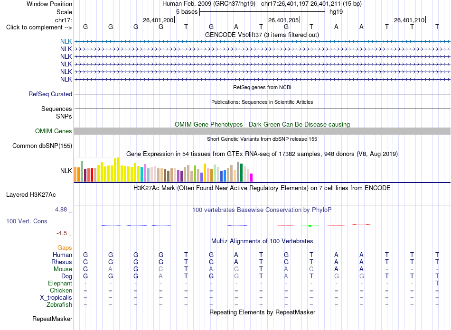The height and width of the screenshot is (330, 451).
Task: Click the 26,401,205 position marker
Action: click(x=283, y=20)
